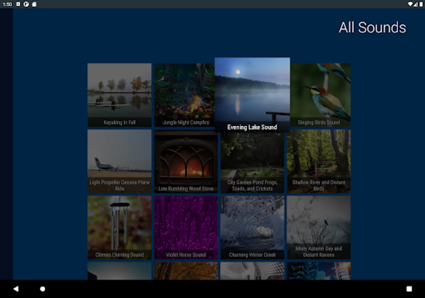Click the Back navigation arrow
Viewport: 425px width, 298px height.
tap(16, 289)
